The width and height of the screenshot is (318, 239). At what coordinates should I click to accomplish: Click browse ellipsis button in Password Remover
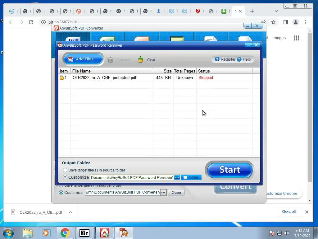point(177,177)
